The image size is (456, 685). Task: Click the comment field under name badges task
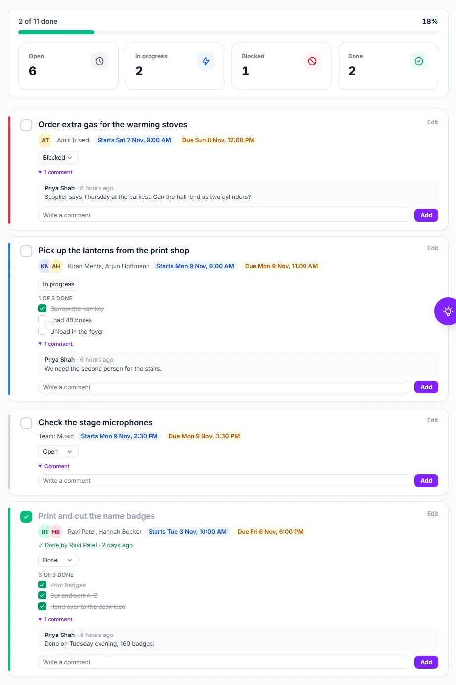(224, 662)
